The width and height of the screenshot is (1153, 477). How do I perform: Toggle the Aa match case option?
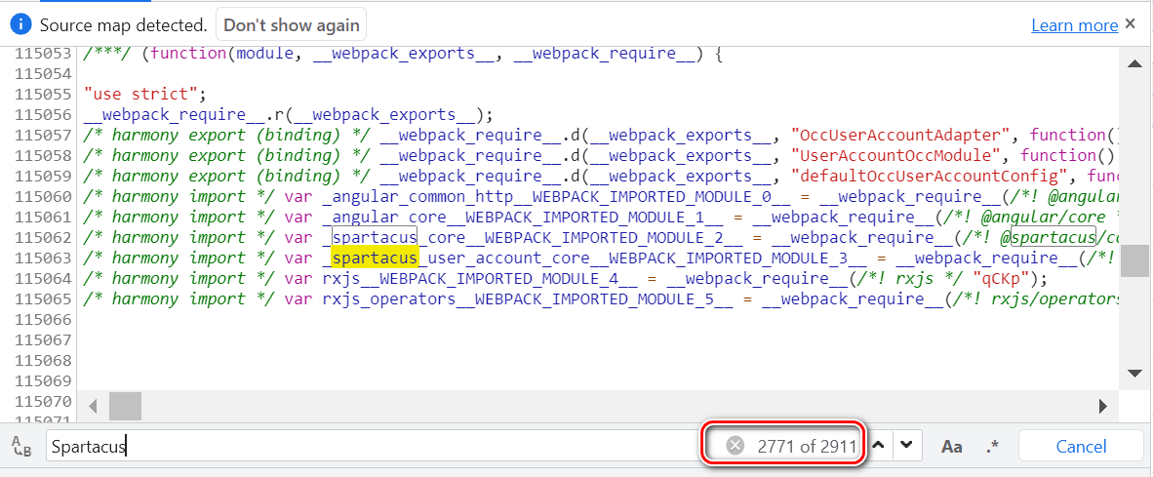coord(952,446)
